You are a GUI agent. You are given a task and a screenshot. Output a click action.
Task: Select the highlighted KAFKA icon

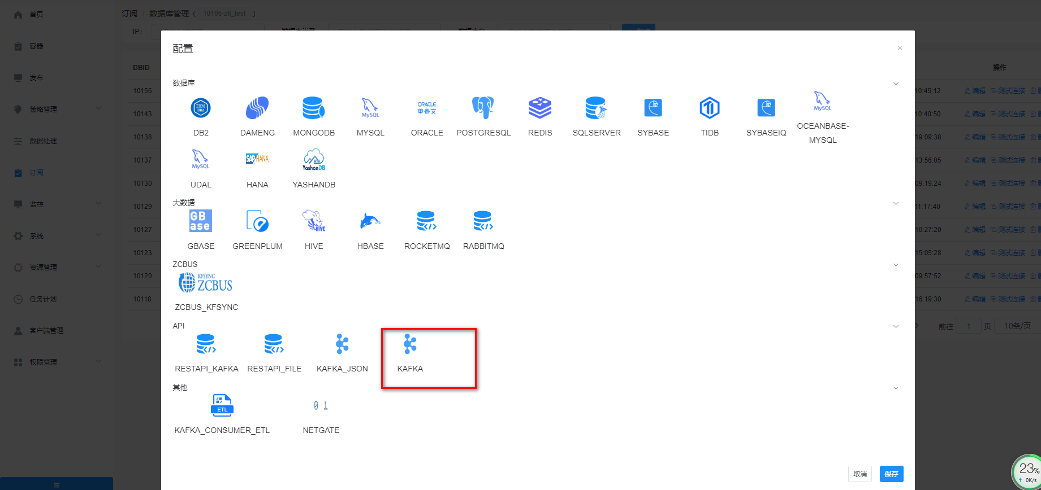click(410, 344)
